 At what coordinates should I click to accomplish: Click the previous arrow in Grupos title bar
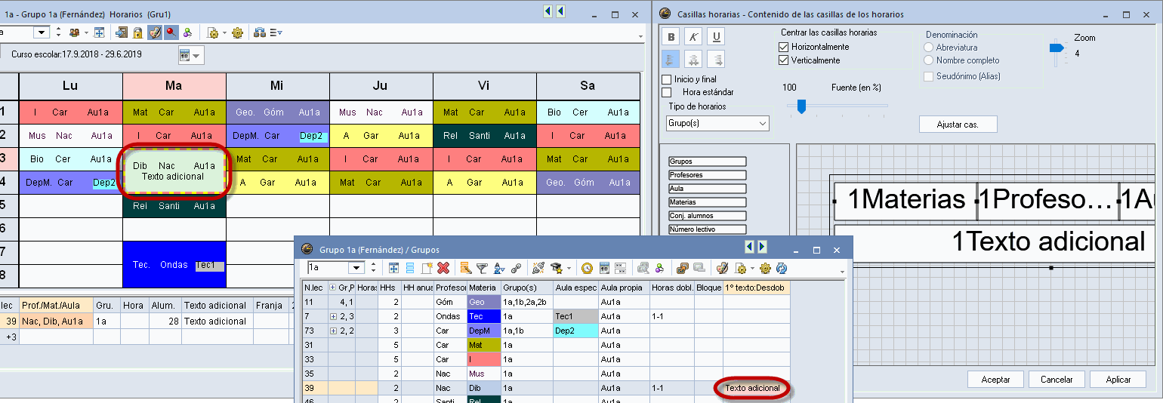pyautogui.click(x=750, y=247)
